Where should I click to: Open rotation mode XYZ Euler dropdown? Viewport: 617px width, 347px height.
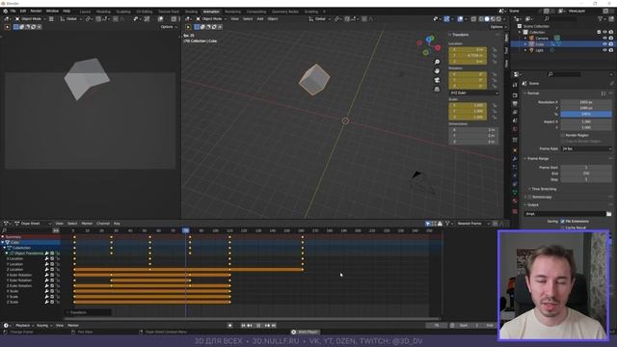point(473,93)
